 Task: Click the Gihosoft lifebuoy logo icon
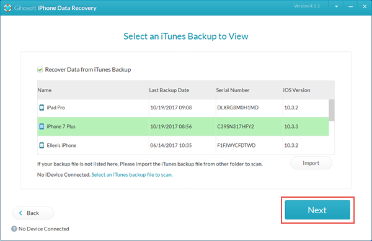(x=7, y=8)
